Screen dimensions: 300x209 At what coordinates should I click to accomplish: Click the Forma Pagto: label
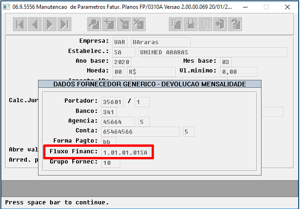[76, 141]
